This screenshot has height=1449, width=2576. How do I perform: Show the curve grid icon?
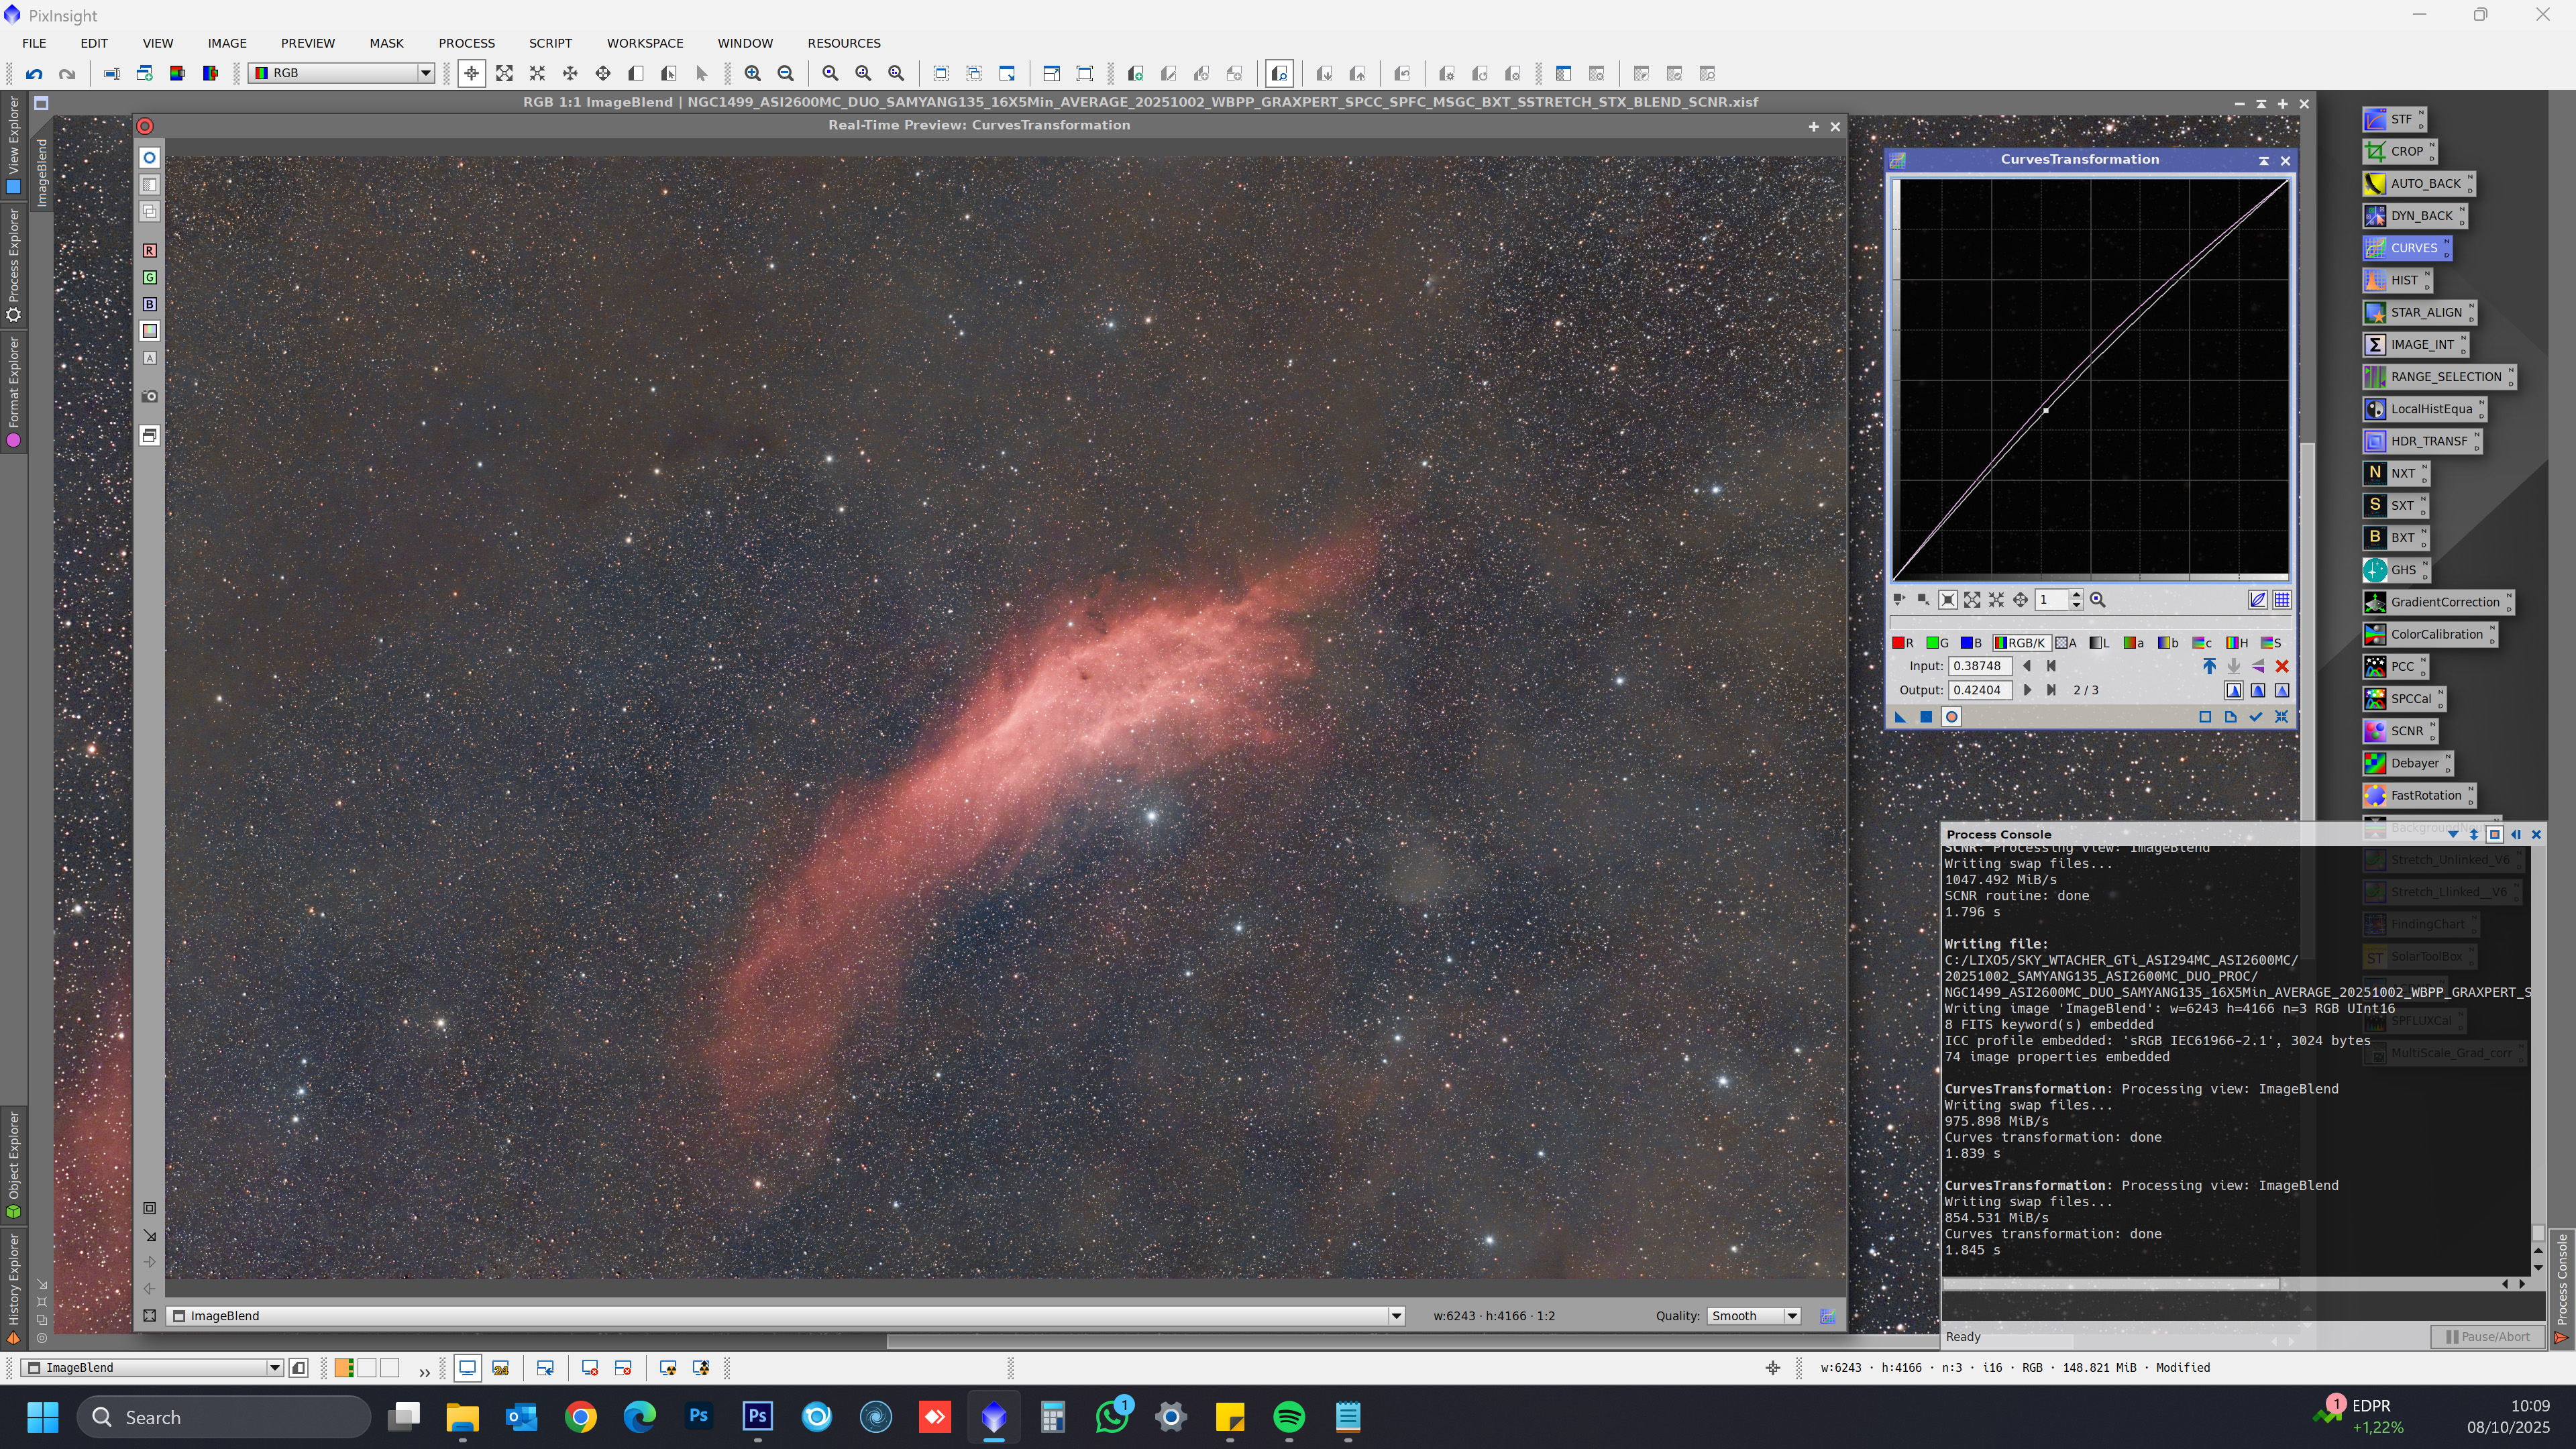[x=2282, y=600]
